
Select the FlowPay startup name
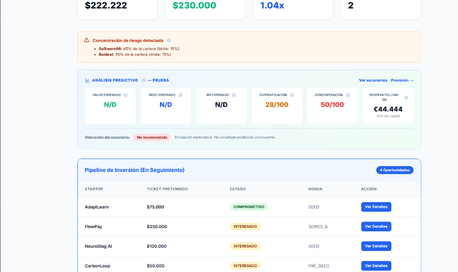93,226
